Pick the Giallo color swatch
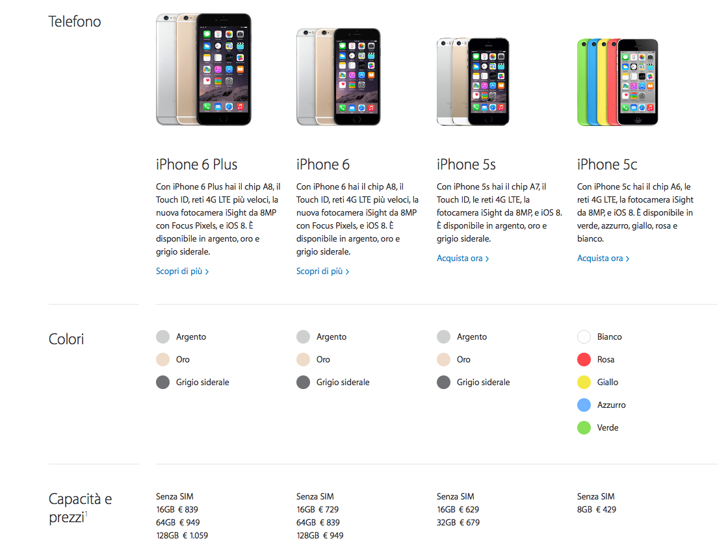The height and width of the screenshot is (556, 728). pyautogui.click(x=584, y=382)
